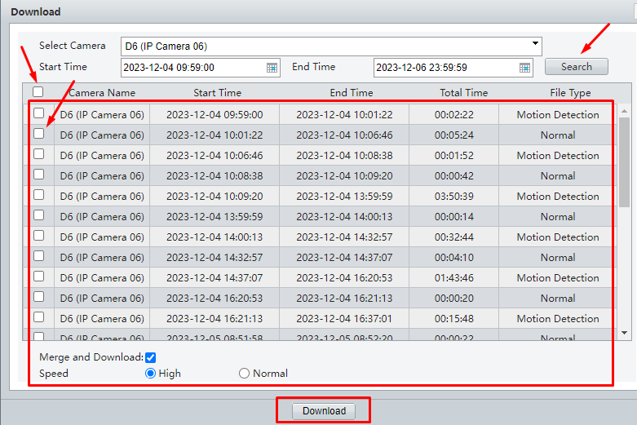Viewport: 637px width, 425px height.
Task: Click total time 00:15:48 cell
Action: tap(453, 319)
